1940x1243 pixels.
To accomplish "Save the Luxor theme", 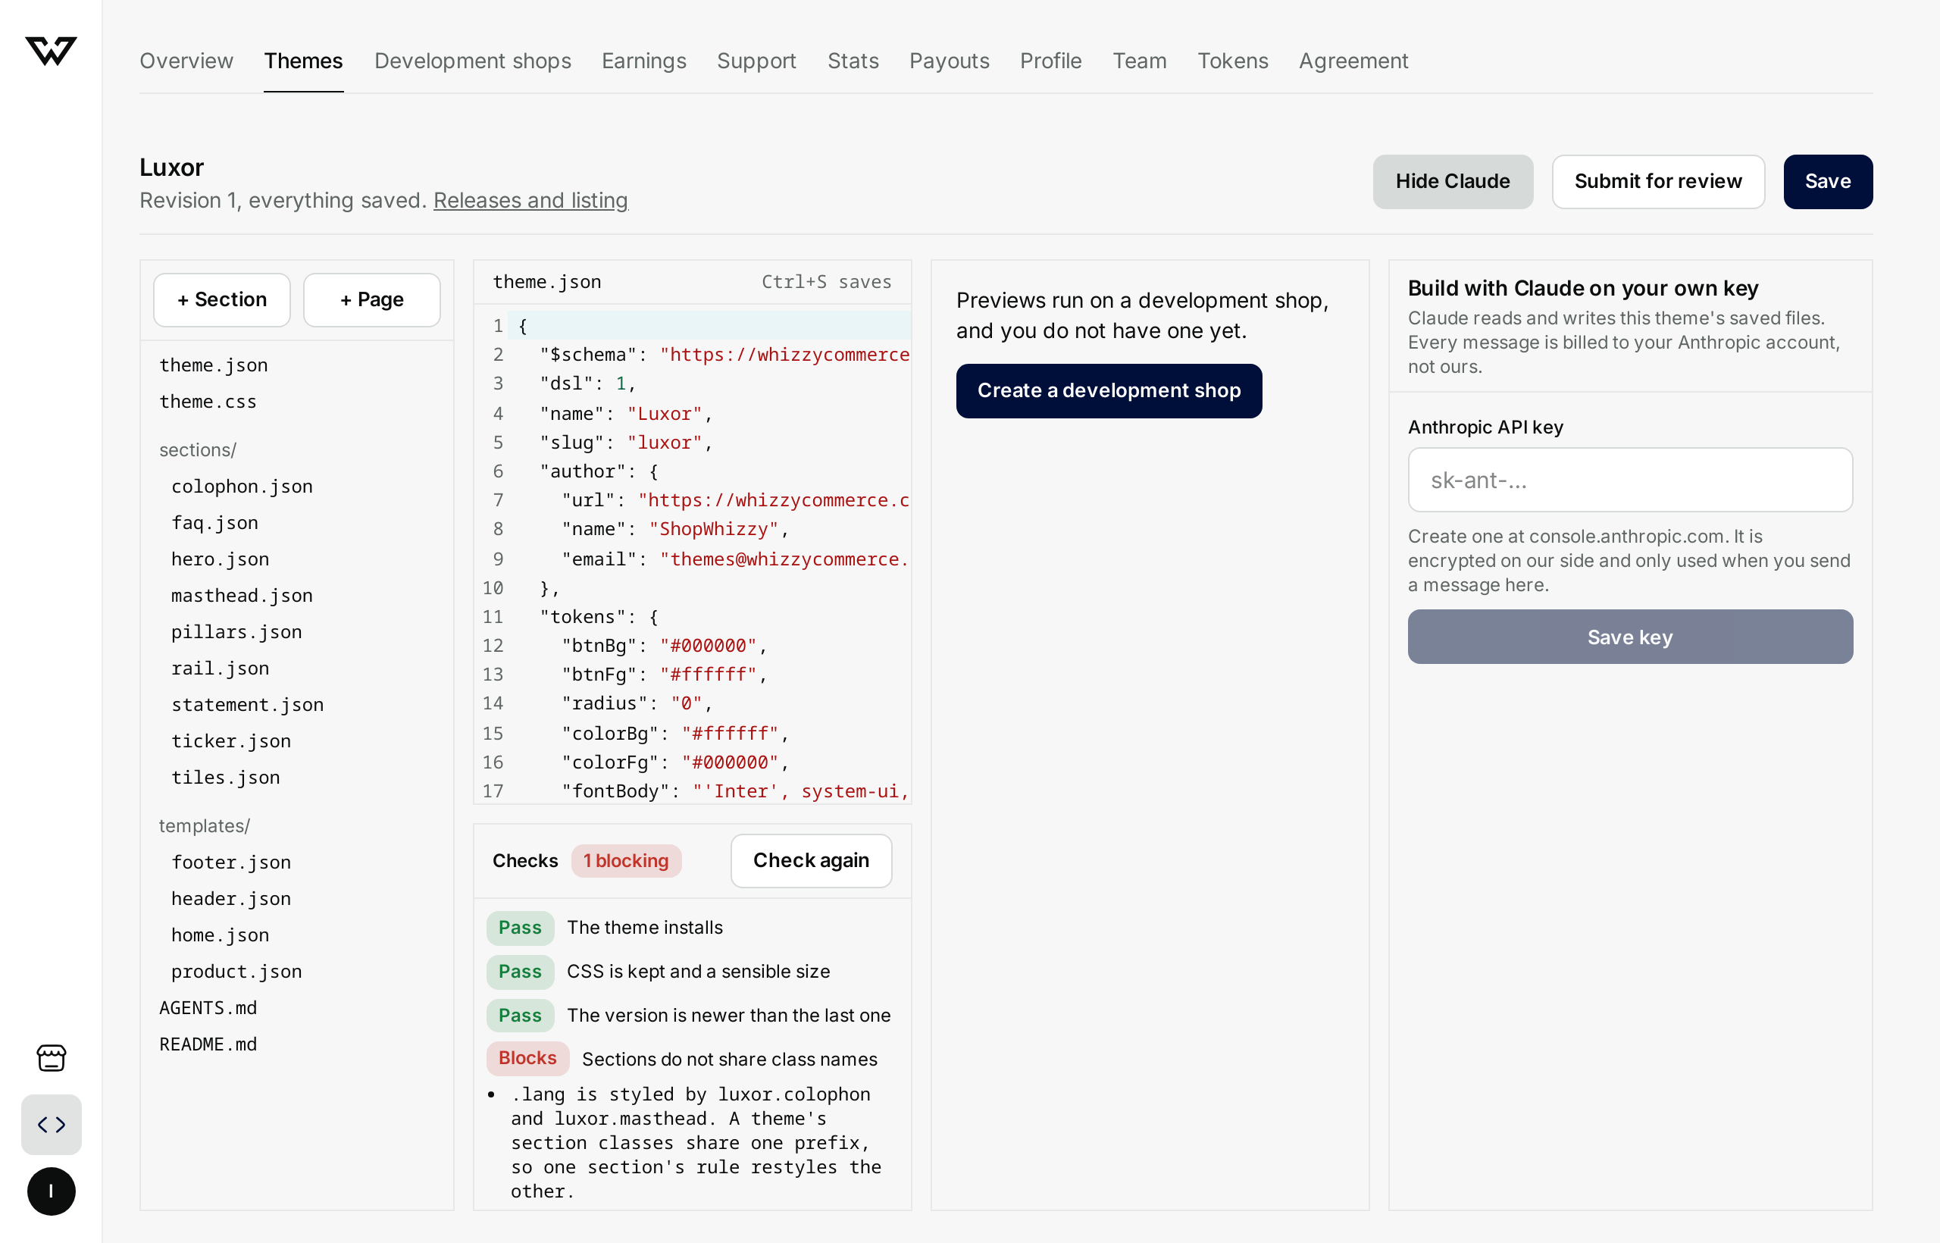I will point(1828,182).
